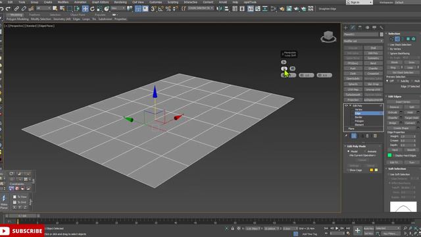Toggle the Angle Snap icon

(x=161, y=9)
